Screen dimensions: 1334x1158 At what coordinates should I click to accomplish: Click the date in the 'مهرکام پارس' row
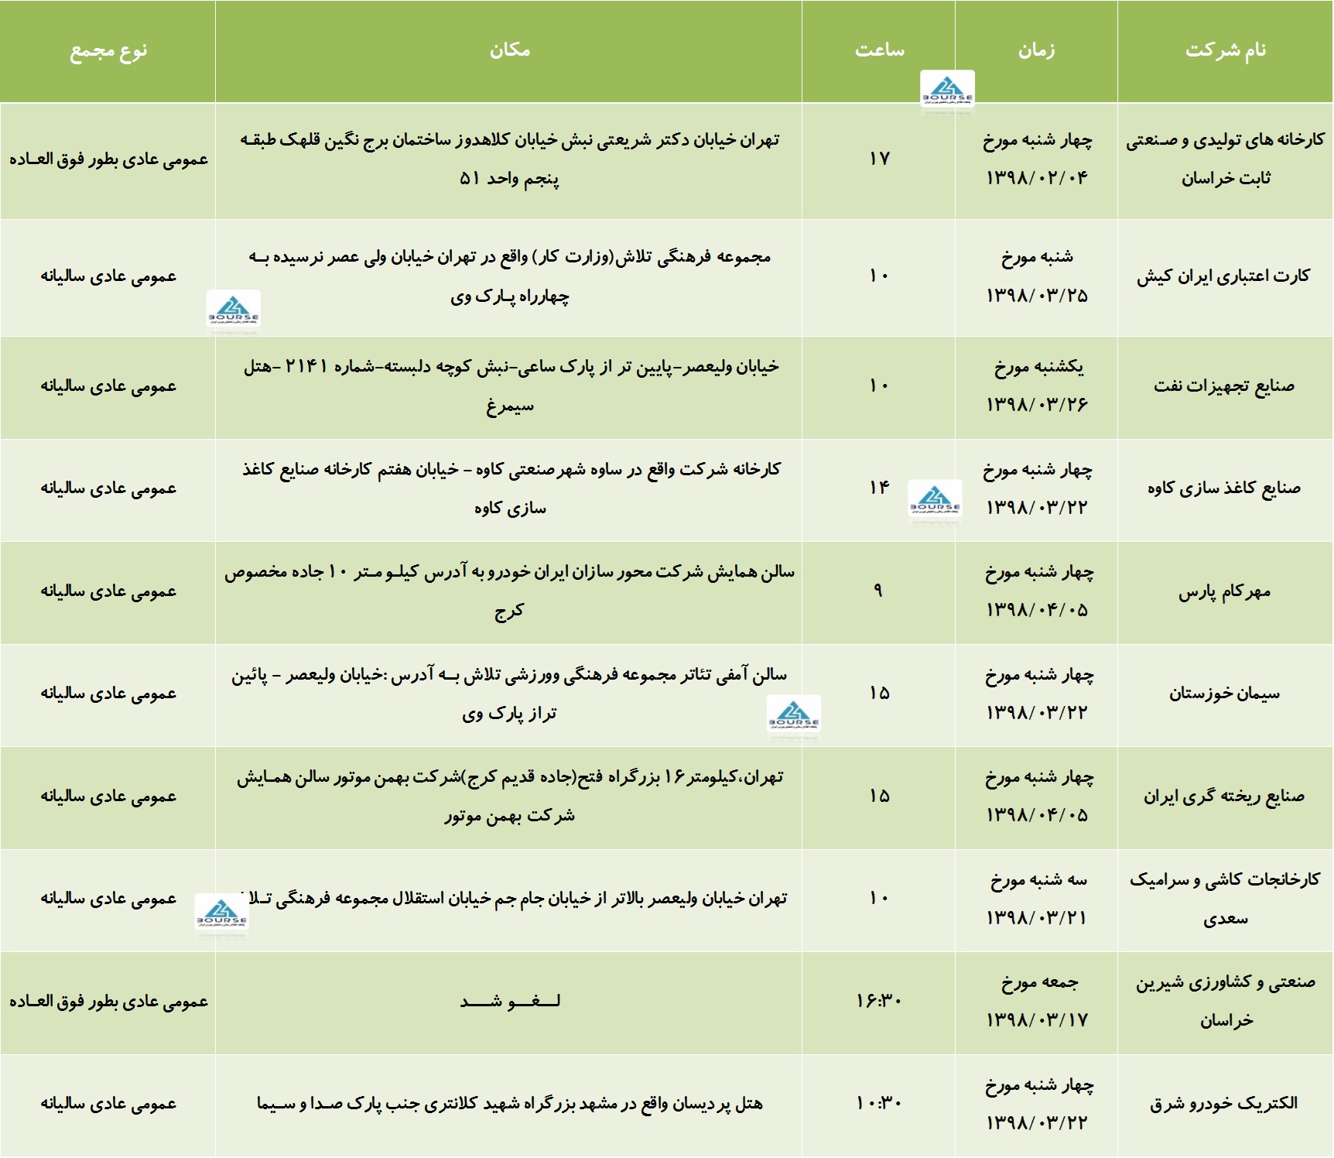1037,591
